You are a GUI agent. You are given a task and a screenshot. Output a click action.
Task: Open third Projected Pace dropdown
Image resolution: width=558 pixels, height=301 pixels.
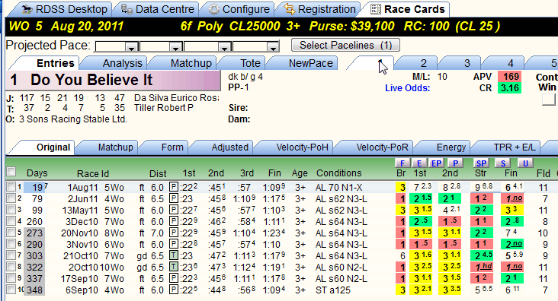coord(225,47)
